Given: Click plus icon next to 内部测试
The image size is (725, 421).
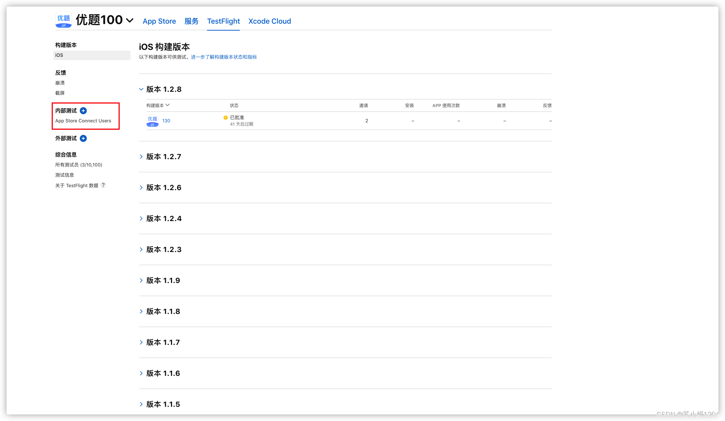Looking at the screenshot, I should pos(83,111).
